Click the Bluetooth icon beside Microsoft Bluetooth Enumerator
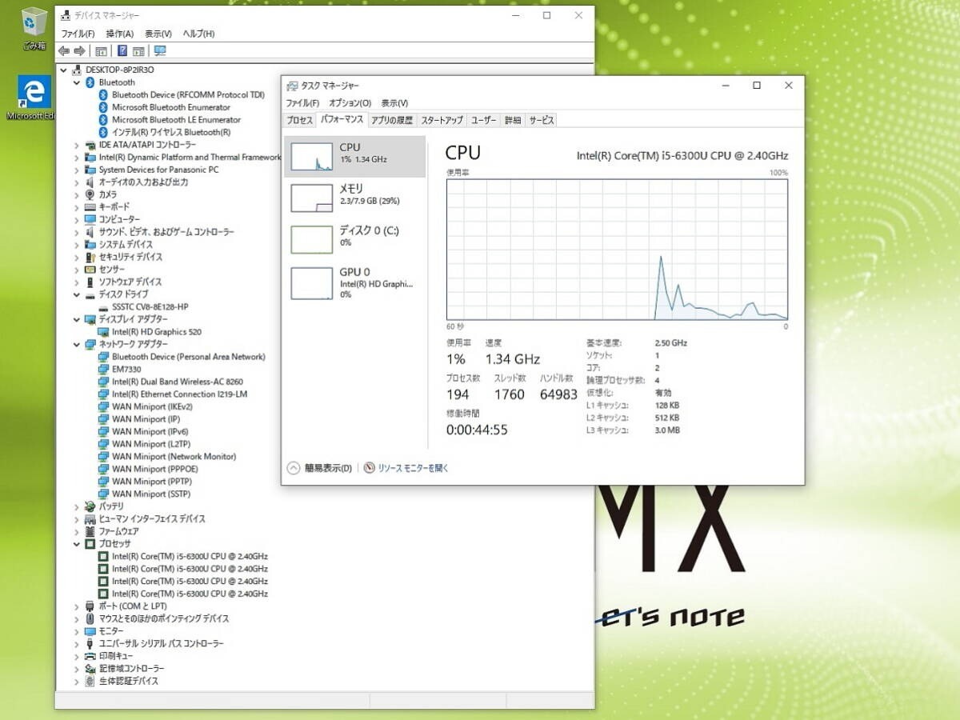Viewport: 960px width, 720px height. [103, 107]
